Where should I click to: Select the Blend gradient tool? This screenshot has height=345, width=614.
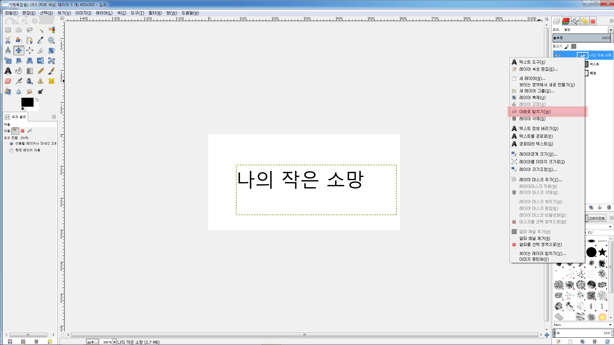30,71
